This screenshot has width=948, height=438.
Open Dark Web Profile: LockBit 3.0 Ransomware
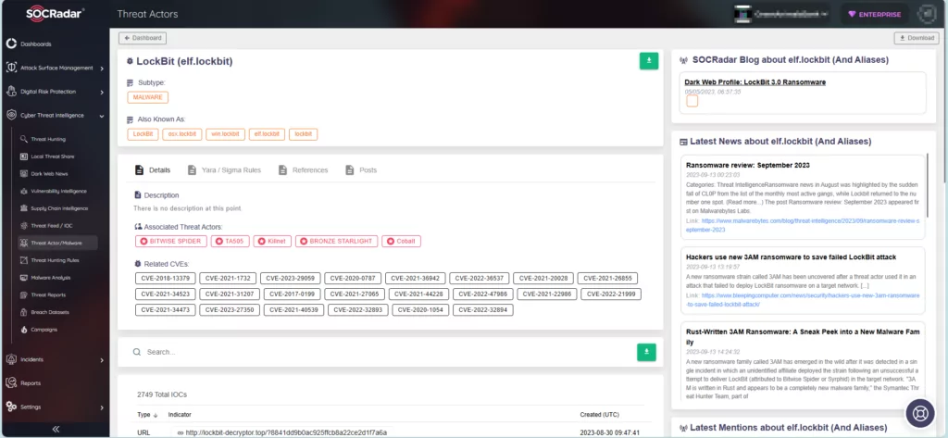(755, 82)
